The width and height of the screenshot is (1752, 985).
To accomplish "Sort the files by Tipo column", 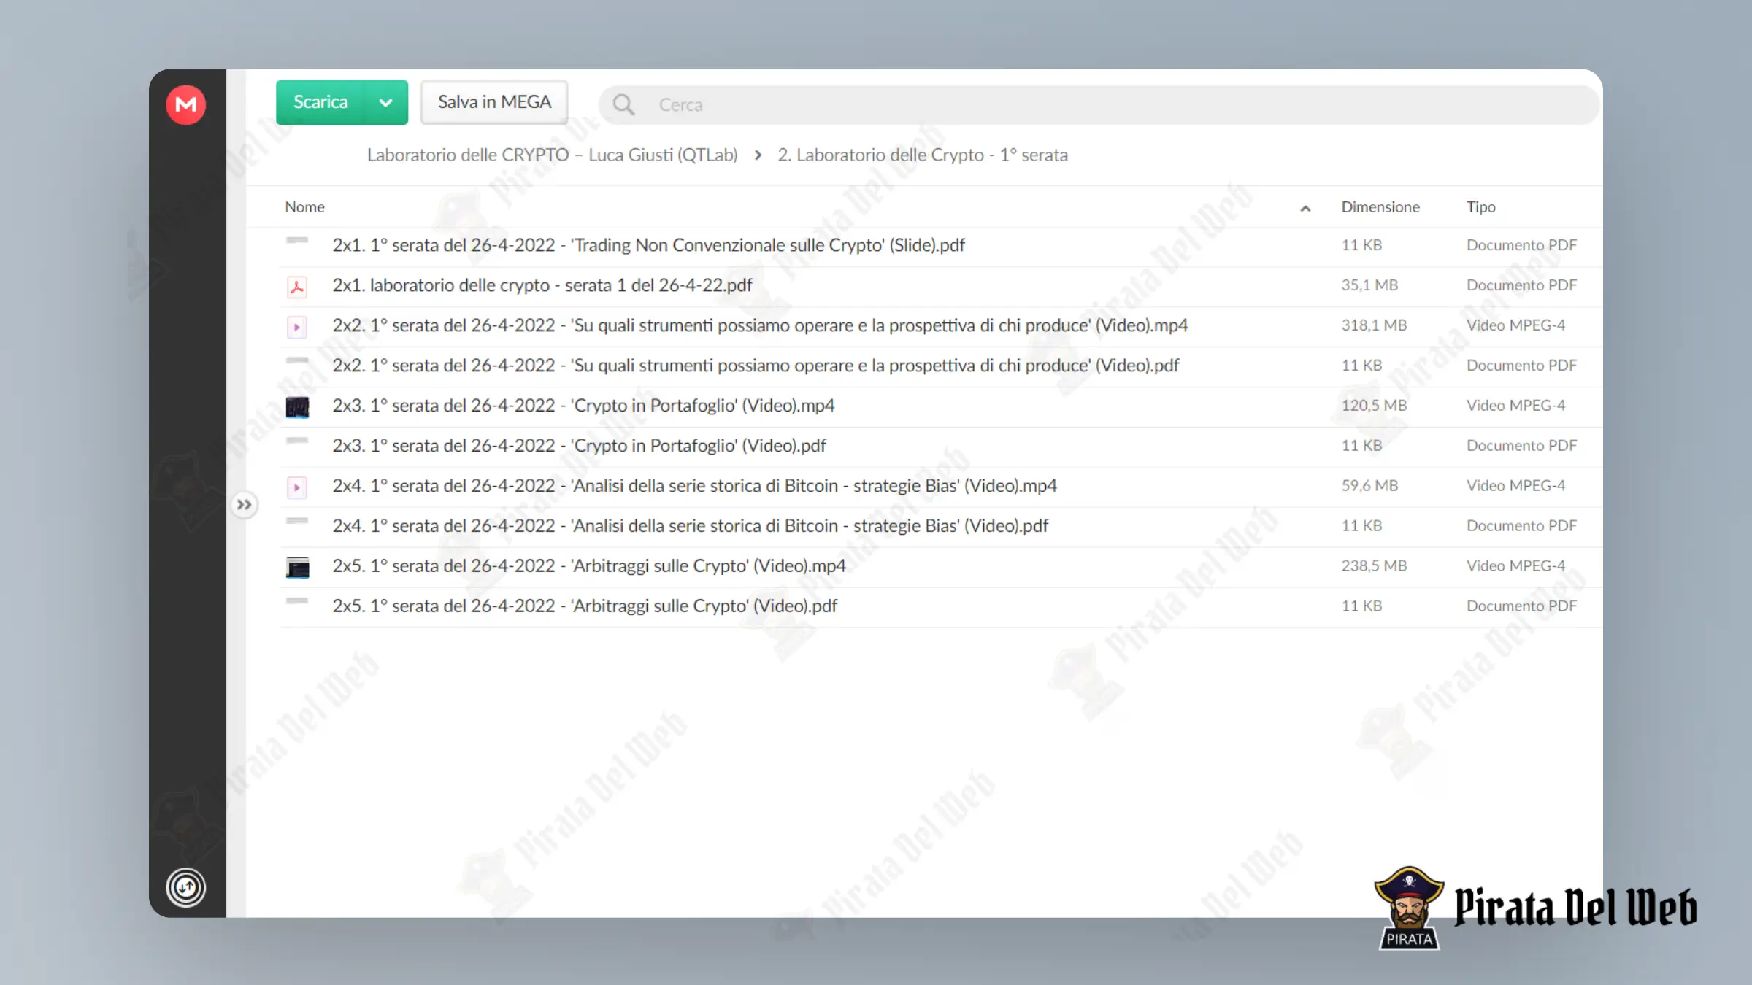I will (x=1481, y=206).
